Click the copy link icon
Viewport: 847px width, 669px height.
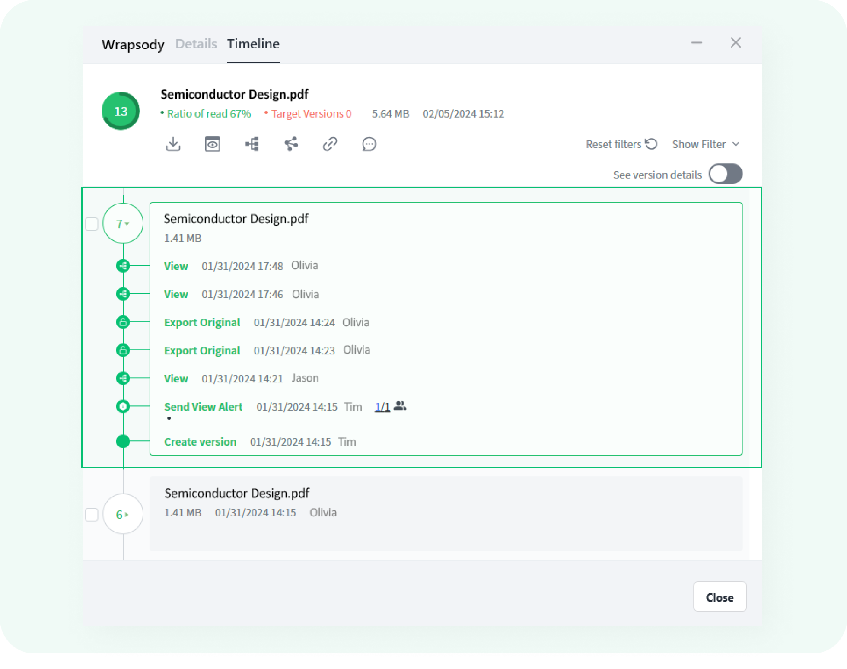pyautogui.click(x=330, y=144)
